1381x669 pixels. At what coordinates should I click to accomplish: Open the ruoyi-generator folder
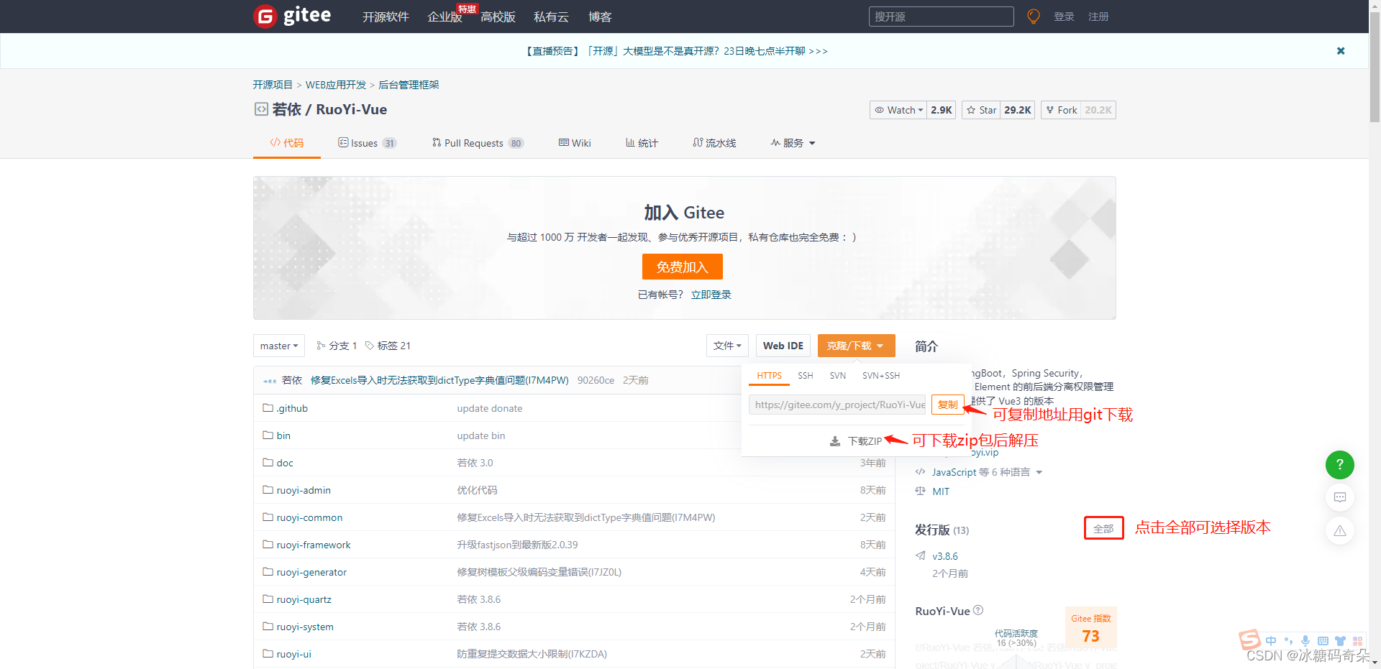[x=311, y=572]
